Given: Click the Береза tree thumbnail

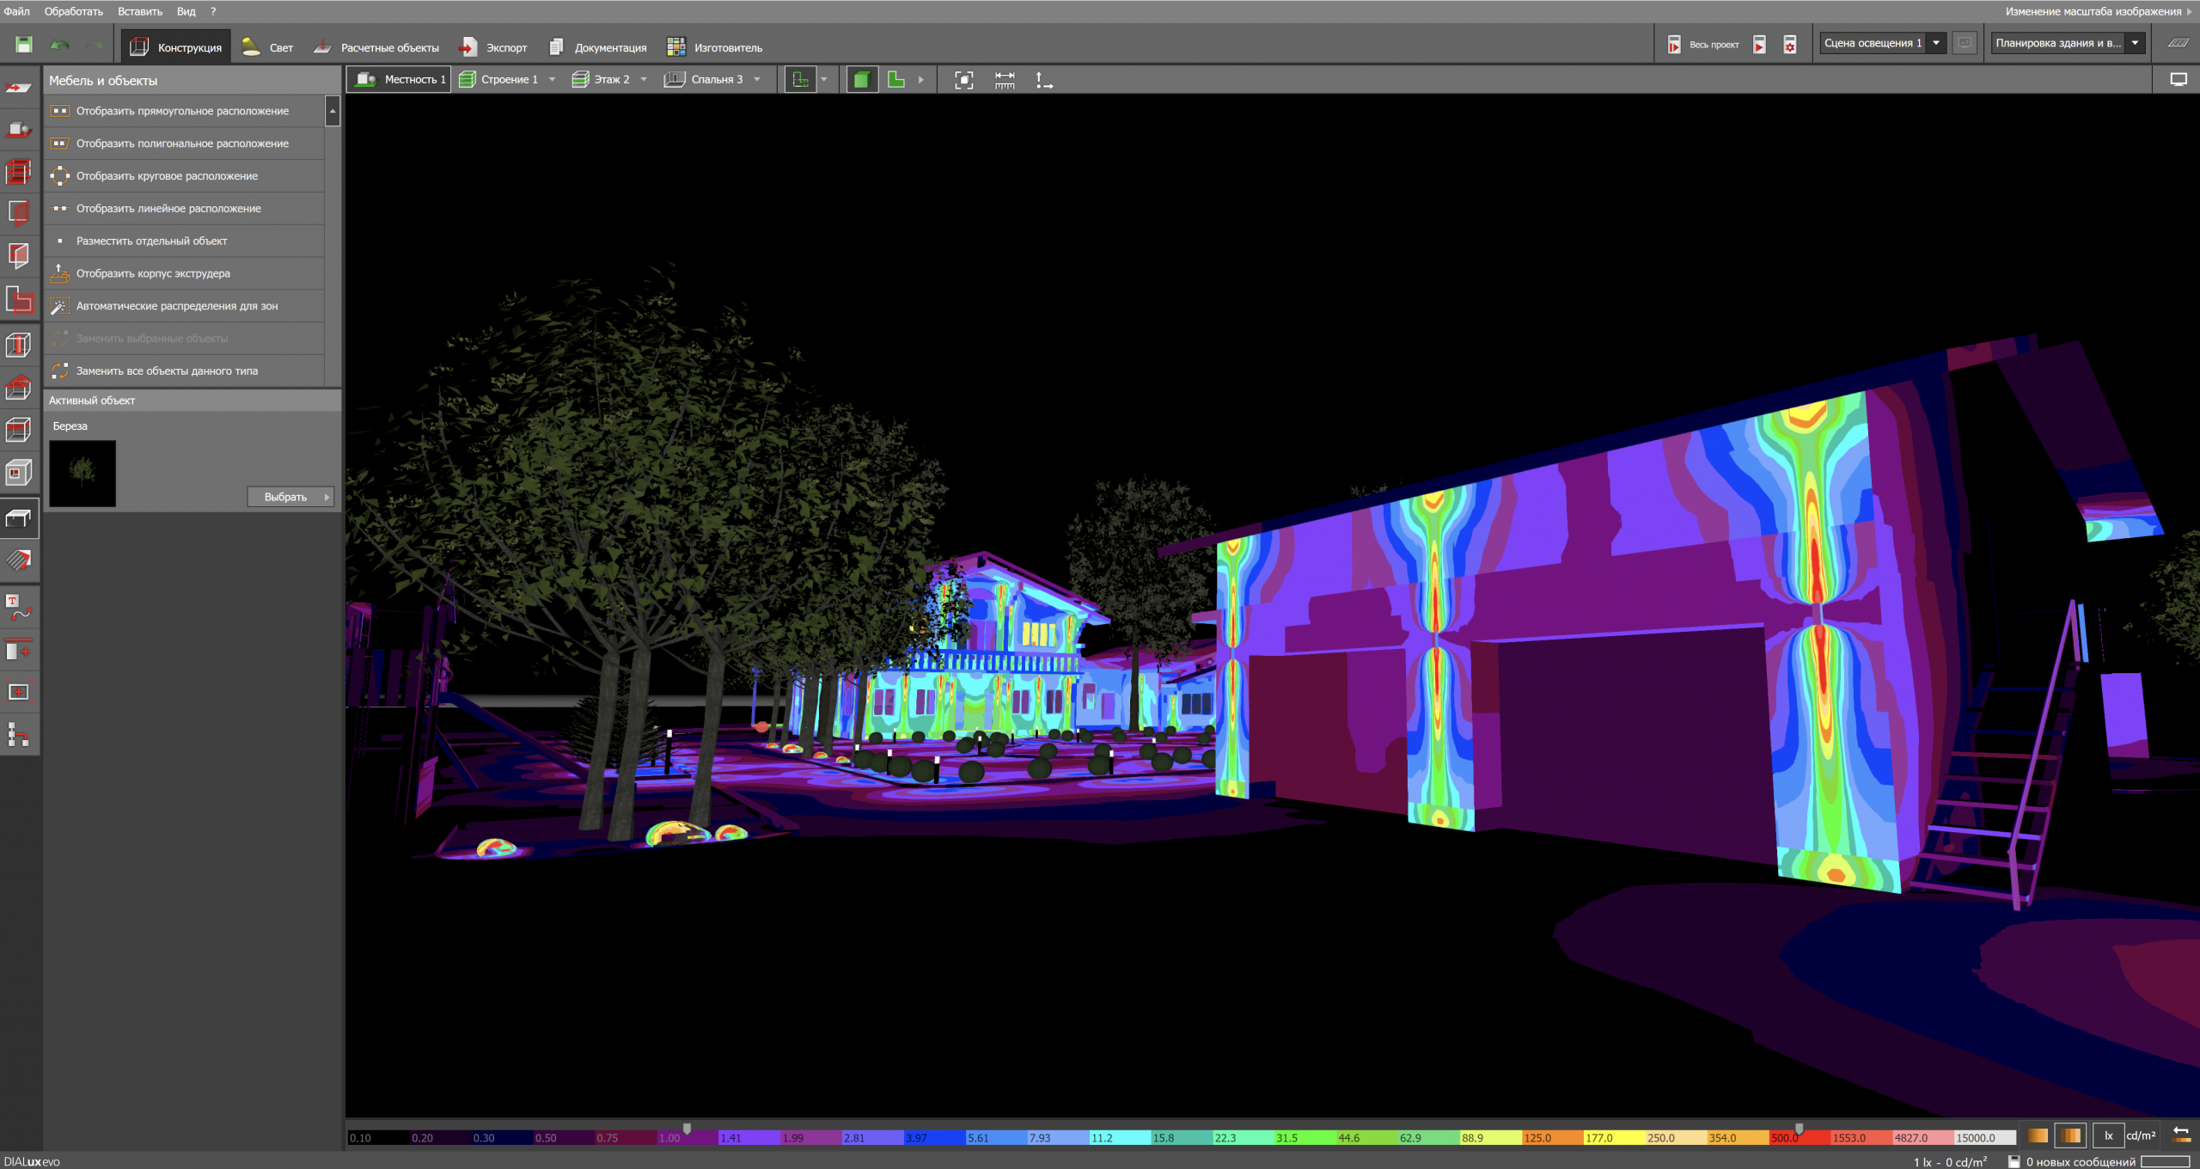Looking at the screenshot, I should click(x=82, y=473).
